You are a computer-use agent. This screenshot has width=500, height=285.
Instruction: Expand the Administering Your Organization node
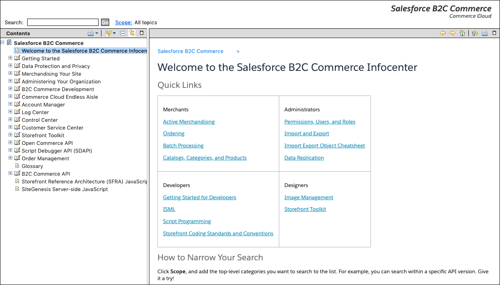click(x=10, y=81)
